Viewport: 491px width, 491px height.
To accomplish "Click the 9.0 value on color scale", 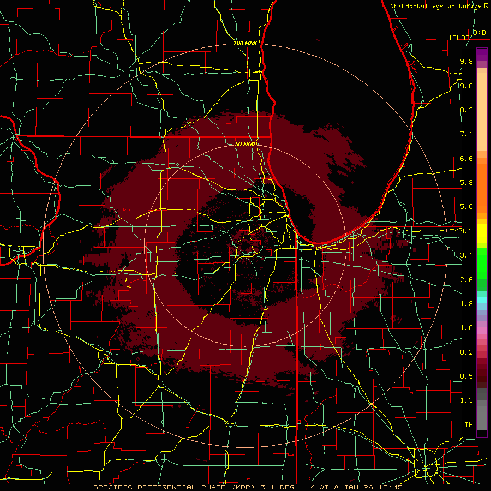I will point(466,86).
